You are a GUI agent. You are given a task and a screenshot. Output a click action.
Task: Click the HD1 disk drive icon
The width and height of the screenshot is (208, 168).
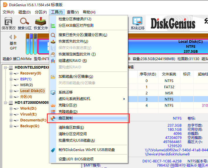(x=11, y=103)
